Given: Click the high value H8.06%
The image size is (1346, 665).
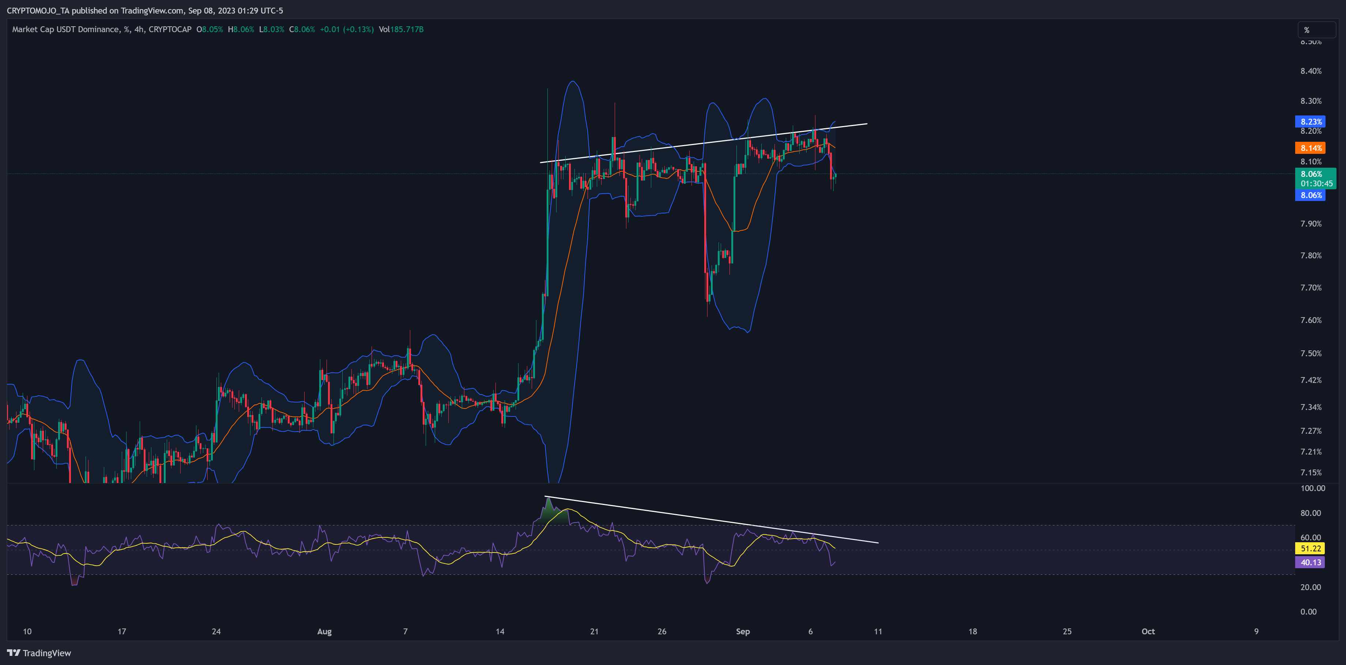Looking at the screenshot, I should point(241,29).
